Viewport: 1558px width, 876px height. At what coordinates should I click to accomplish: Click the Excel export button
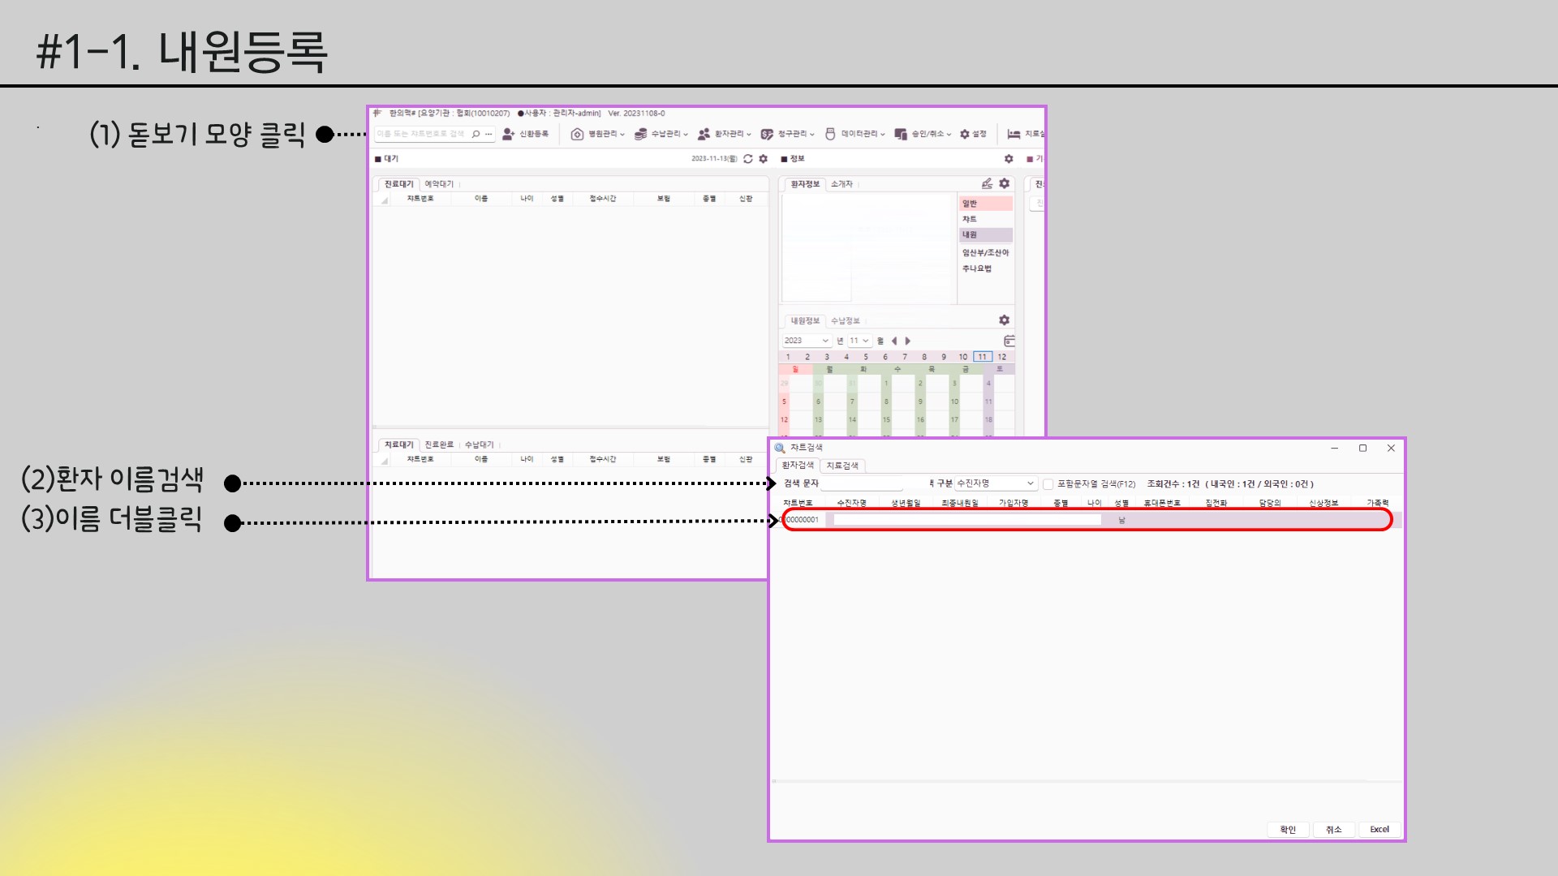pyautogui.click(x=1379, y=829)
